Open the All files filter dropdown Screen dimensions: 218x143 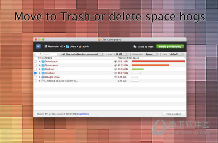coord(82,54)
